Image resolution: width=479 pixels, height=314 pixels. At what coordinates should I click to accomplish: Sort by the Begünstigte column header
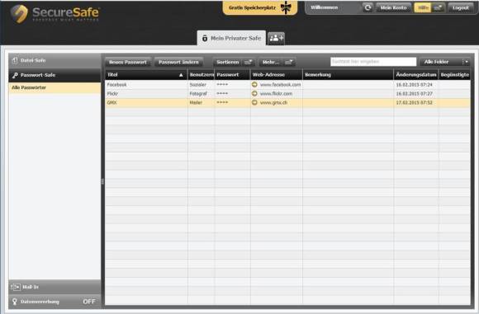(x=454, y=75)
